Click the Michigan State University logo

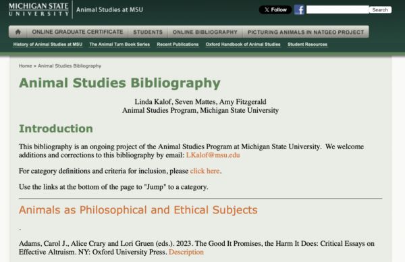(x=38, y=9)
